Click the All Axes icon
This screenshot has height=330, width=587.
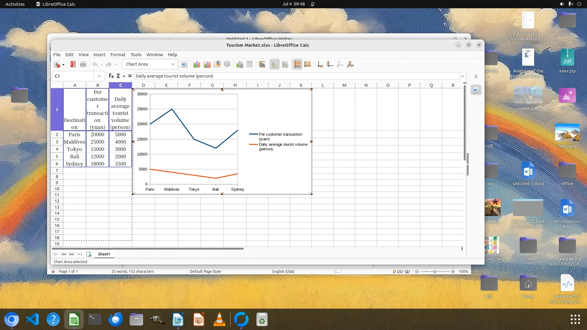[x=350, y=64]
